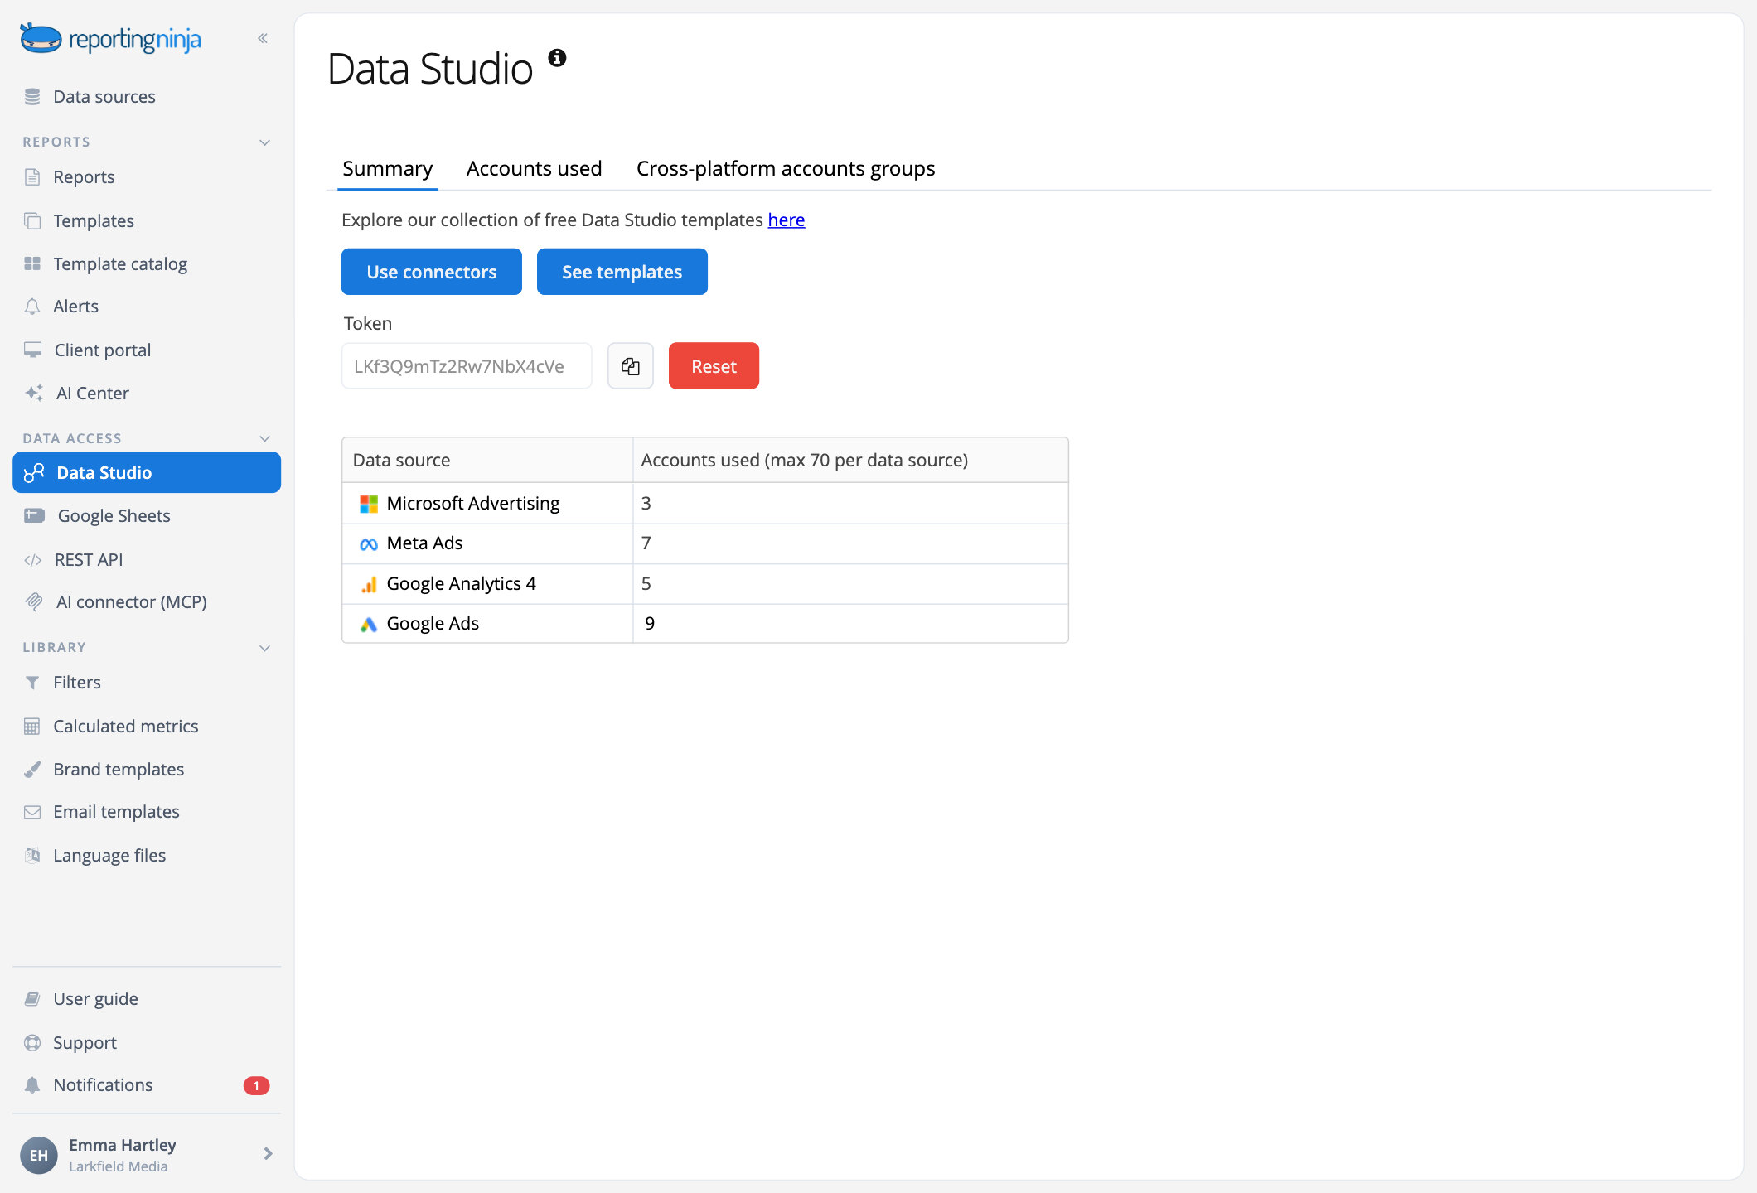Switch to the Accounts used tab
The width and height of the screenshot is (1757, 1193).
coord(534,169)
